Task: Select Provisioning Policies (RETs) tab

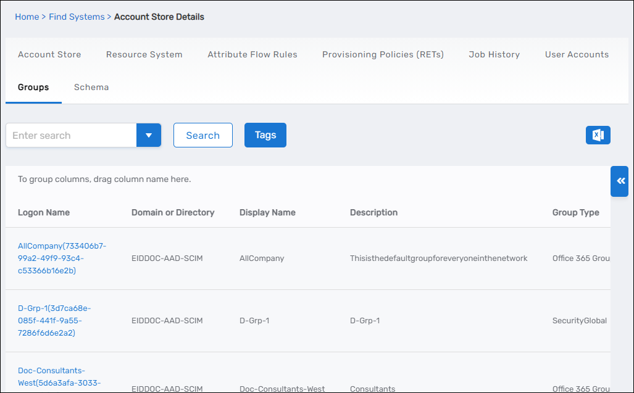Action: coord(383,54)
